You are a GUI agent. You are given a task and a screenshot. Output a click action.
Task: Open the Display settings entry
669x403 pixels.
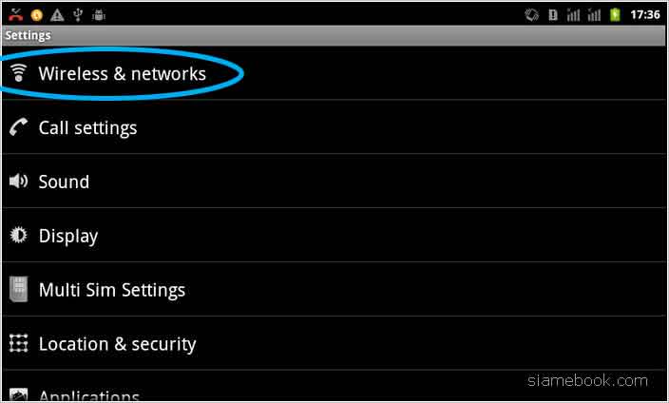(334, 235)
